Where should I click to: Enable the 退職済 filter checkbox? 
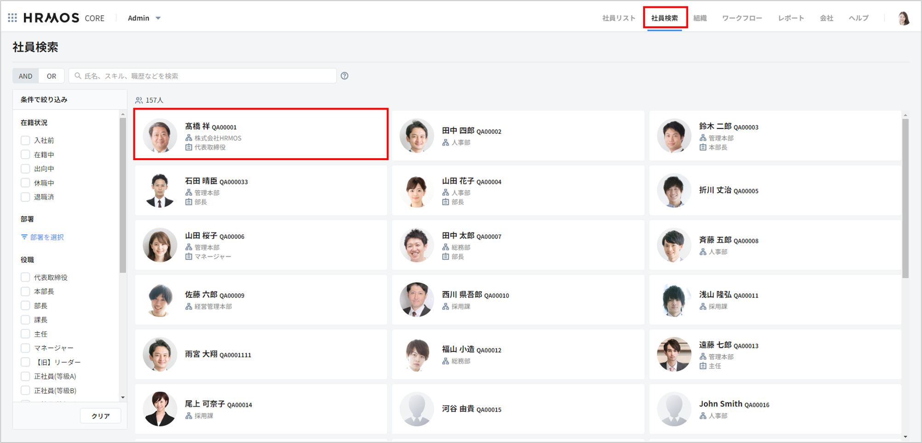25,197
